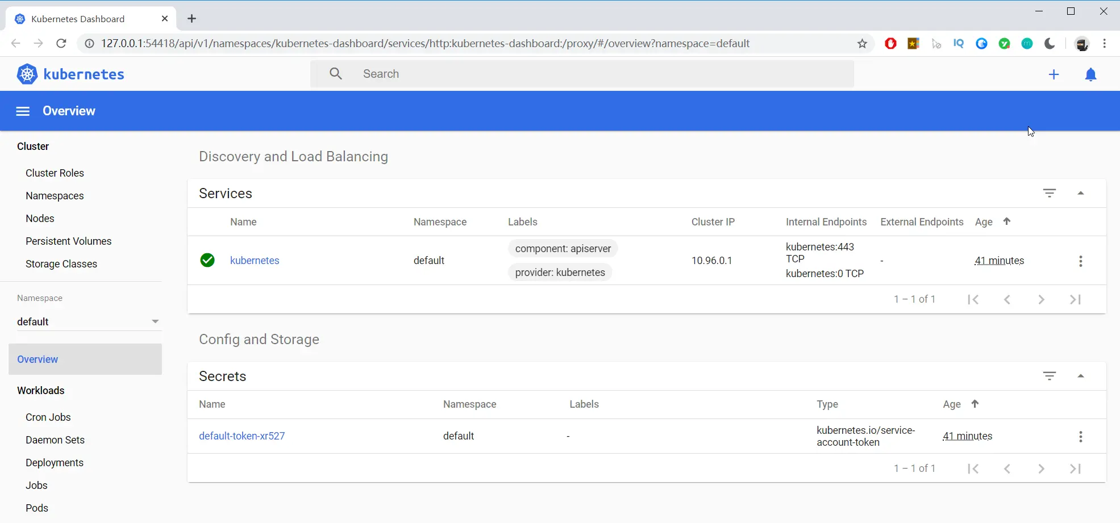Open the kubernetes service details link
The height and width of the screenshot is (523, 1120).
(255, 260)
